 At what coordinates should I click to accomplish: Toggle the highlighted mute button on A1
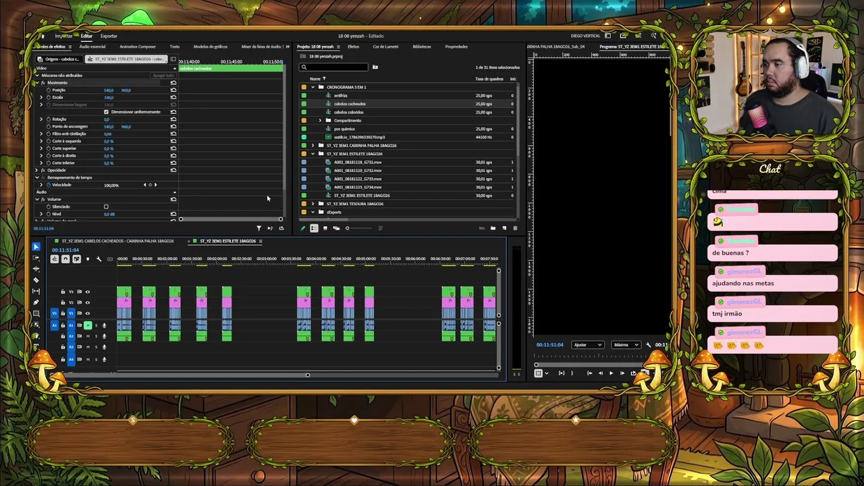(88, 325)
